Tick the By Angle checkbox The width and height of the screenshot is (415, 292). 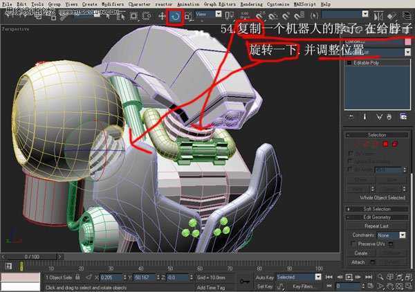coord(351,169)
